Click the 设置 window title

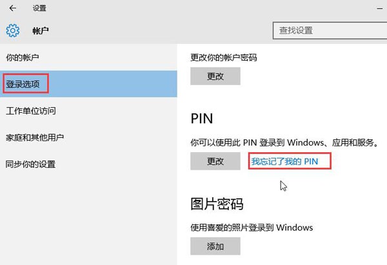click(x=39, y=8)
